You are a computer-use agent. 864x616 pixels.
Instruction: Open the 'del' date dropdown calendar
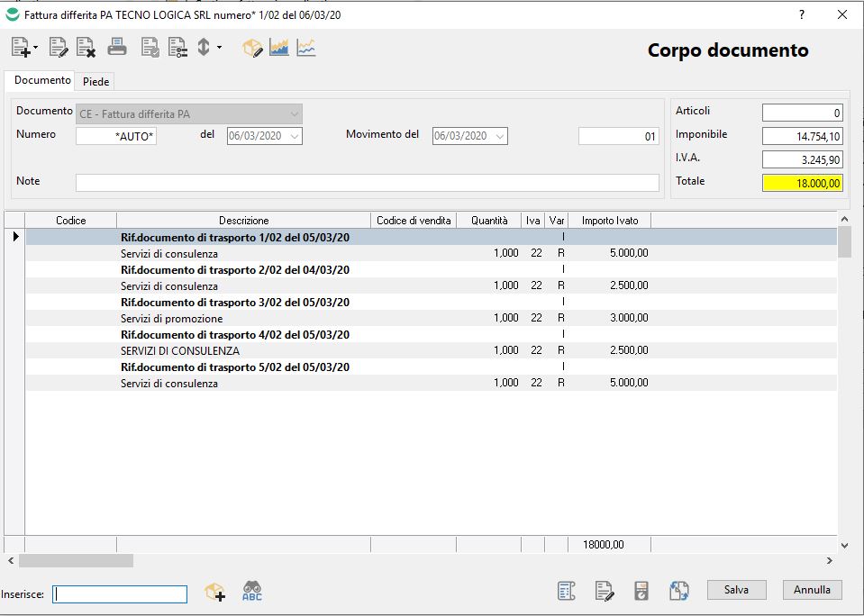(294, 136)
